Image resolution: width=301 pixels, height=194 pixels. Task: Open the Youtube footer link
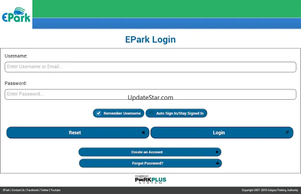tap(55, 190)
